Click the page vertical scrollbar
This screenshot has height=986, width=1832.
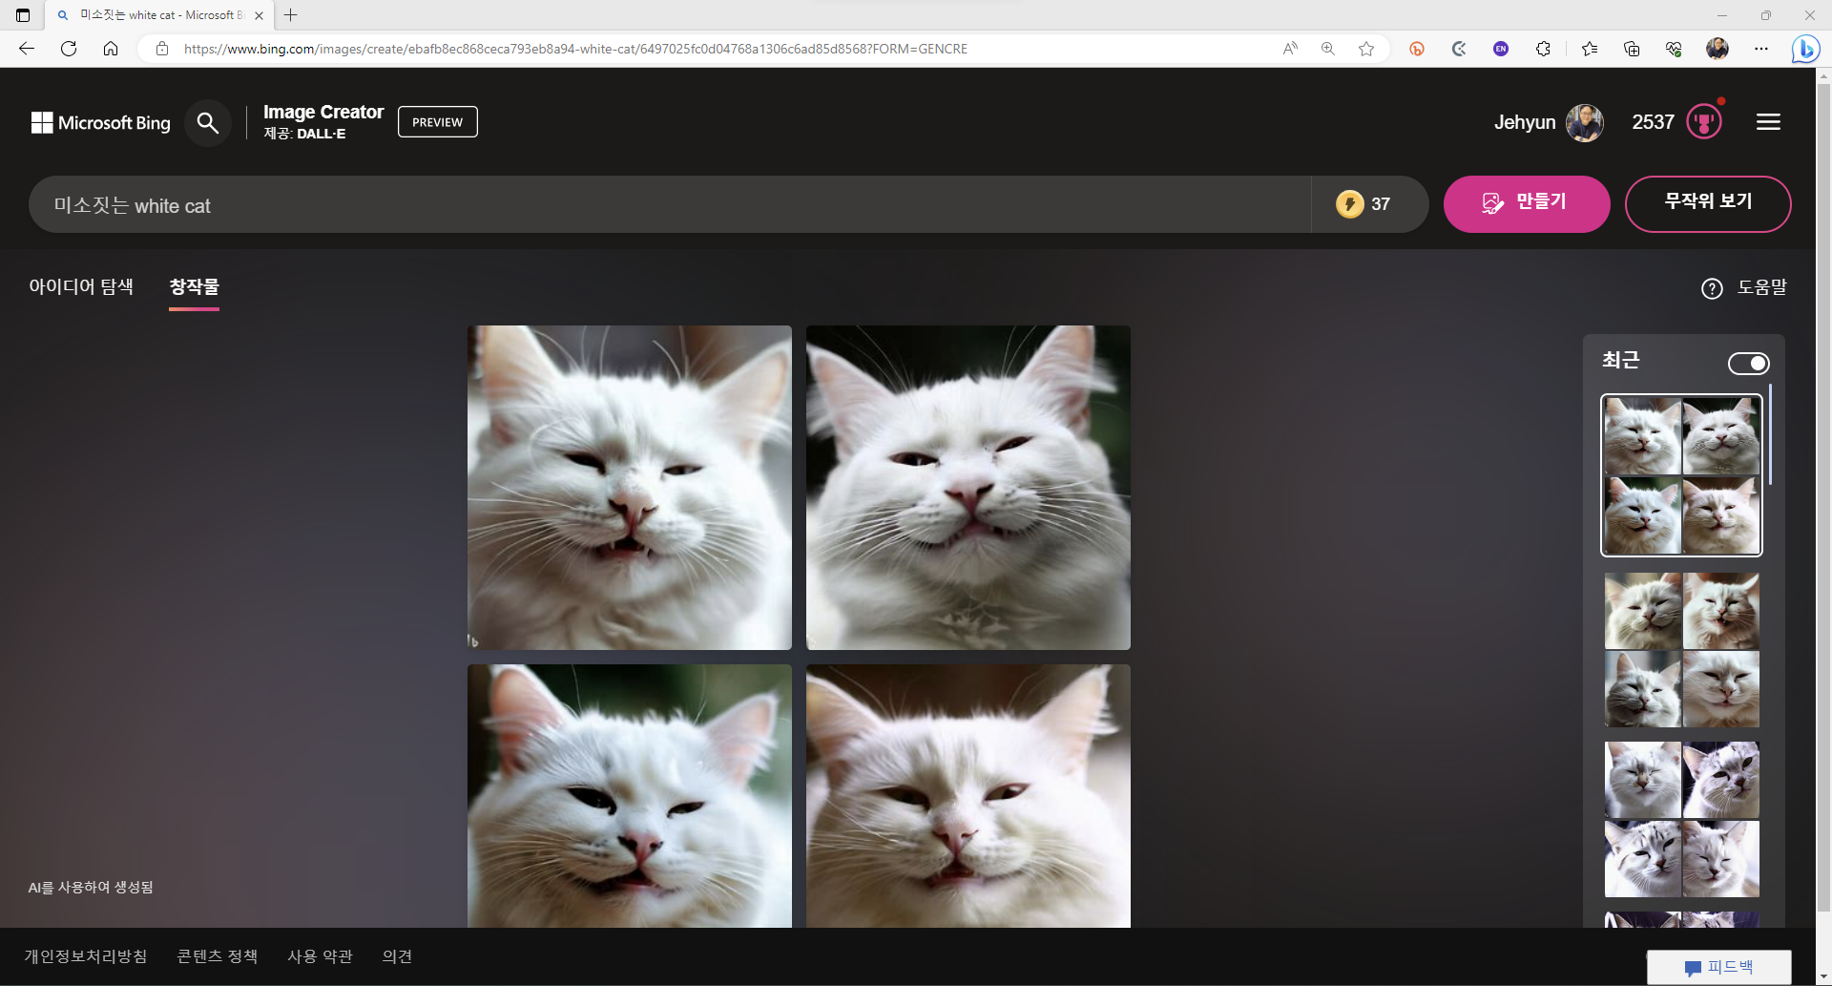(1823, 496)
